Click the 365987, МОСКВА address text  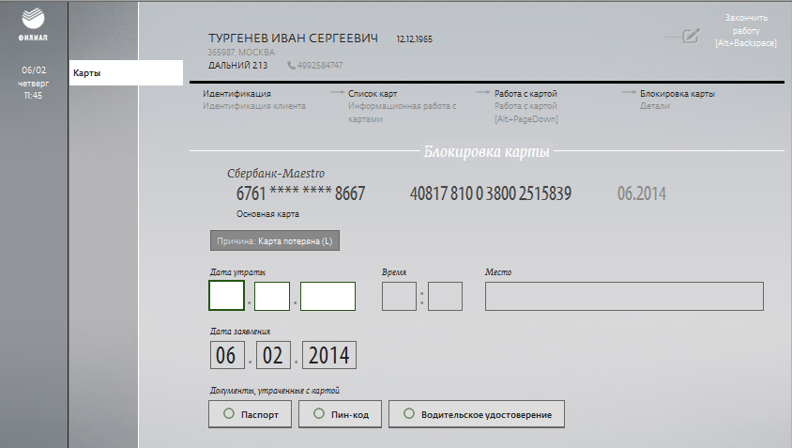241,52
